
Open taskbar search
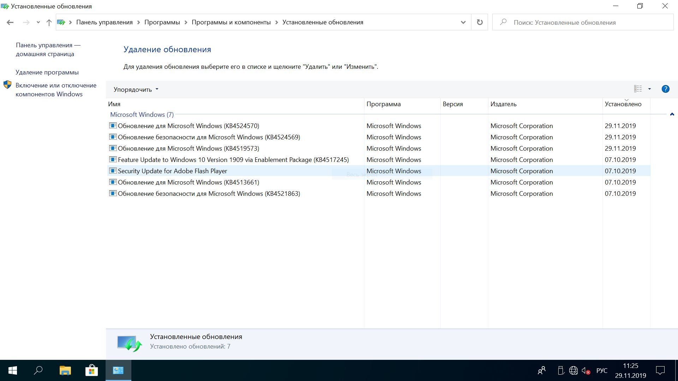click(x=38, y=370)
